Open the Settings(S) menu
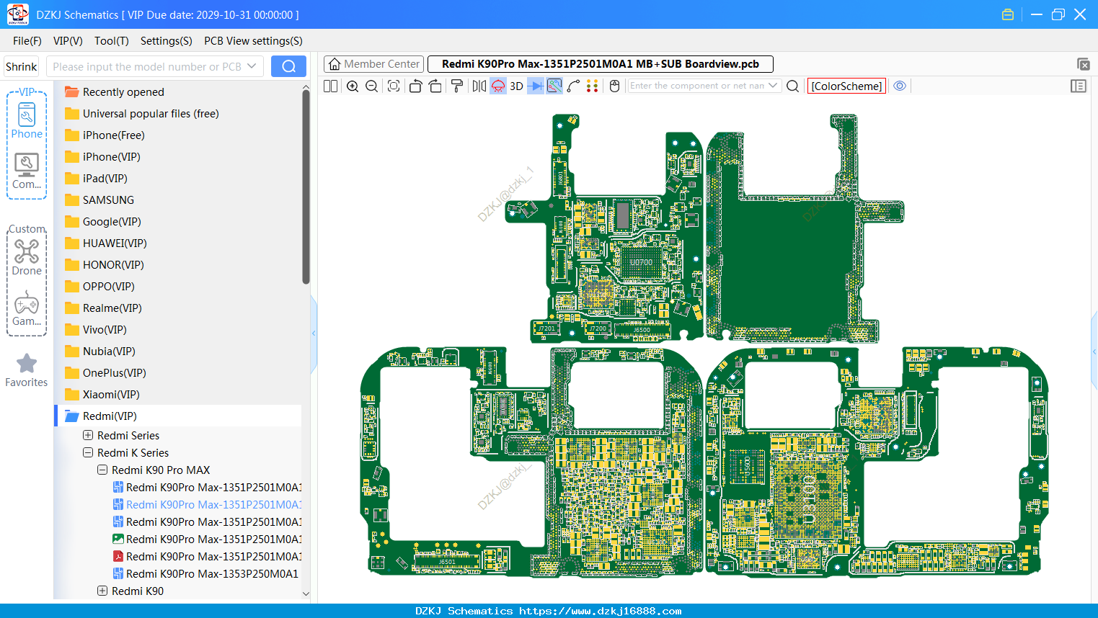 [167, 41]
